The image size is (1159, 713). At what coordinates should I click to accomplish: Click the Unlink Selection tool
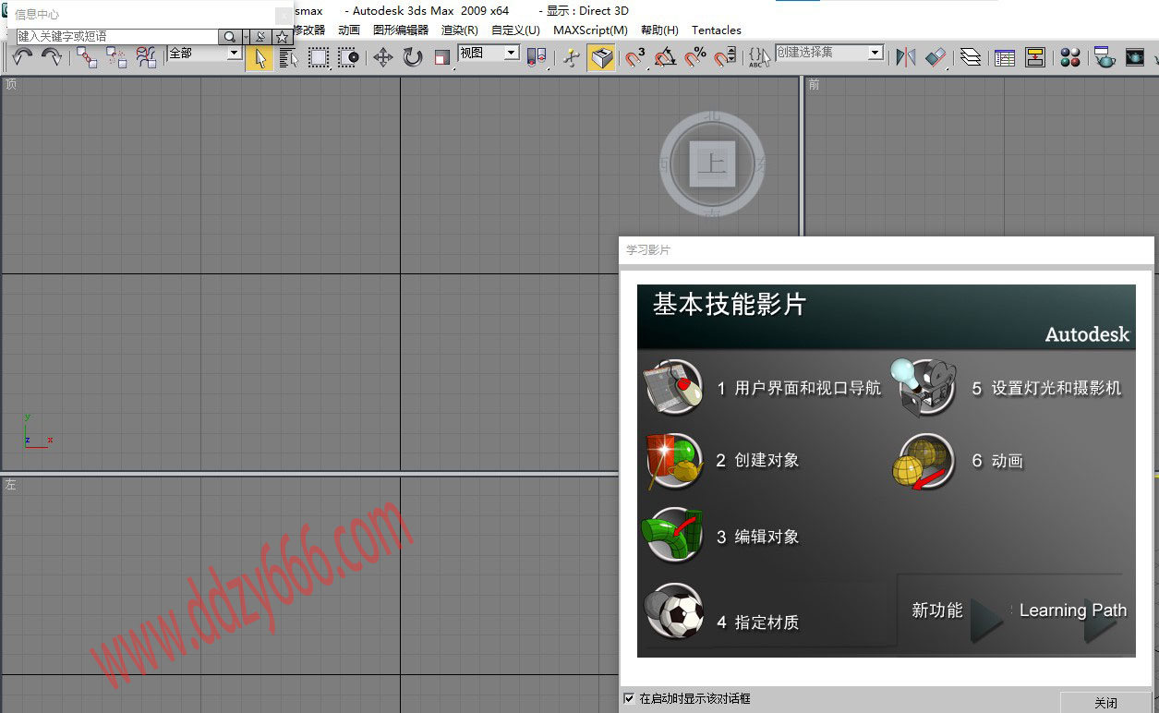[x=116, y=57]
